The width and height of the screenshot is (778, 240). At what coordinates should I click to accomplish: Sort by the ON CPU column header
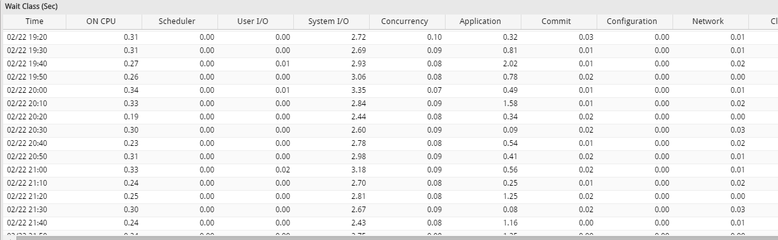[x=104, y=21]
